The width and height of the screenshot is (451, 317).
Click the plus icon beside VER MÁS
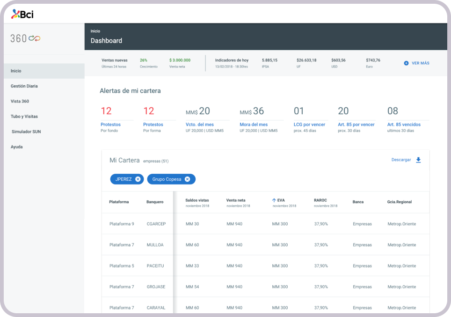[406, 63]
